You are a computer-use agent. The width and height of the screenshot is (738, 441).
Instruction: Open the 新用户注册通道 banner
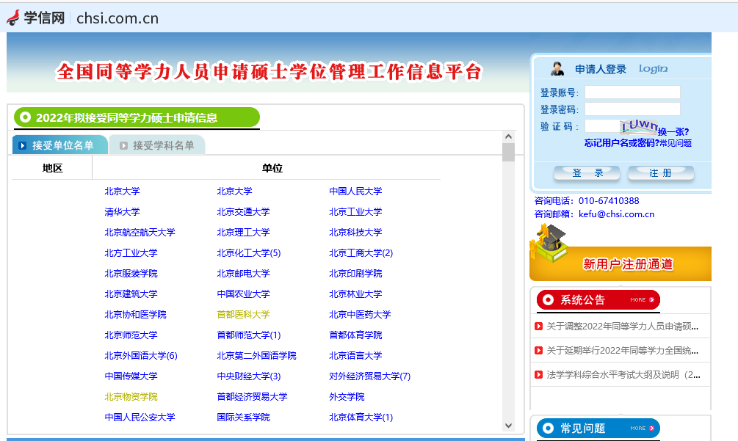tap(628, 264)
